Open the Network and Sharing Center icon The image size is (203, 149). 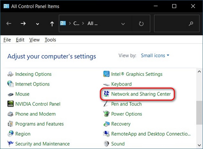[x=107, y=94]
